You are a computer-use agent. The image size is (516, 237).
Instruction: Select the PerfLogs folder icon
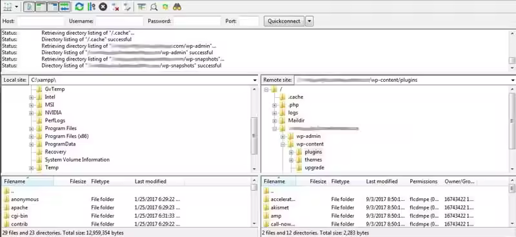point(39,120)
